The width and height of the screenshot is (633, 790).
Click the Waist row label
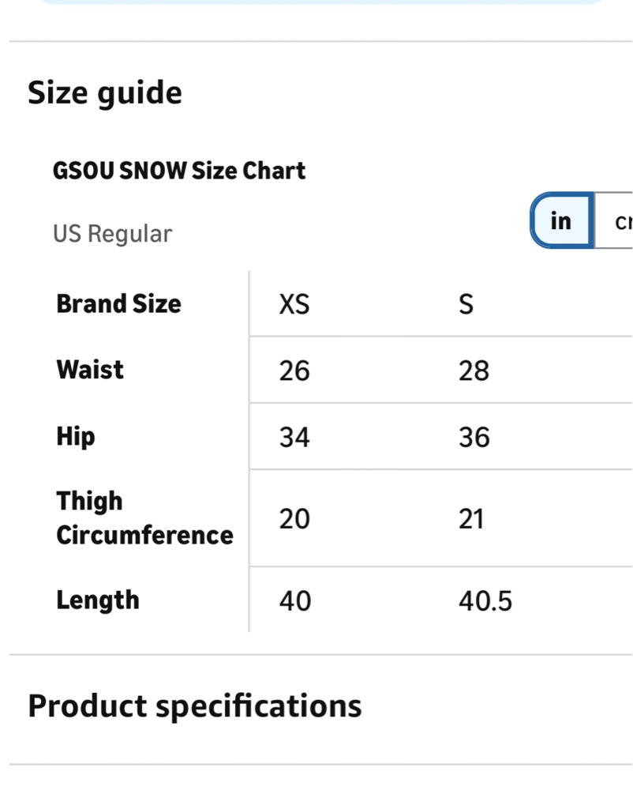tap(90, 370)
